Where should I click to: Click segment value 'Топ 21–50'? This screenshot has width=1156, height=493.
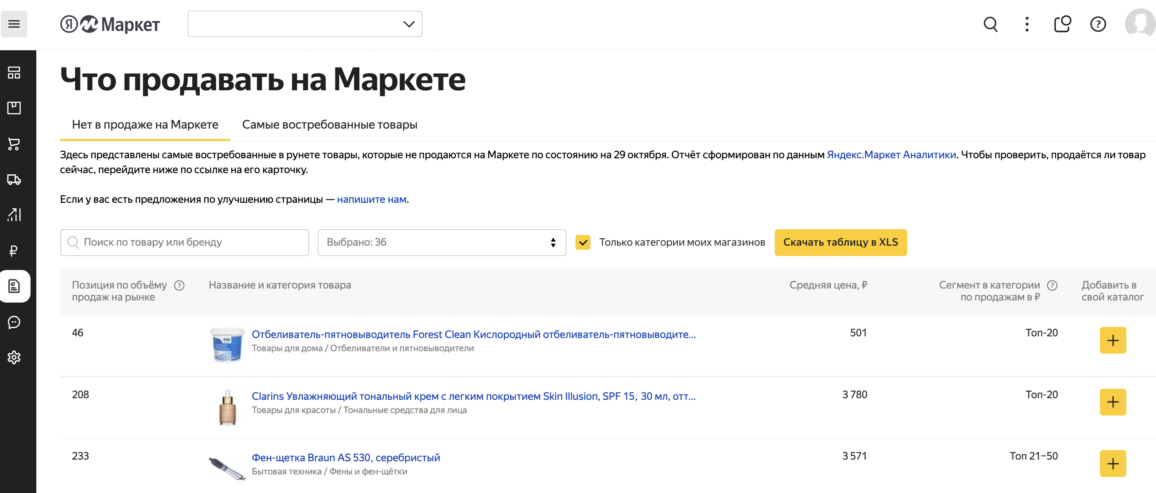pyautogui.click(x=1033, y=456)
